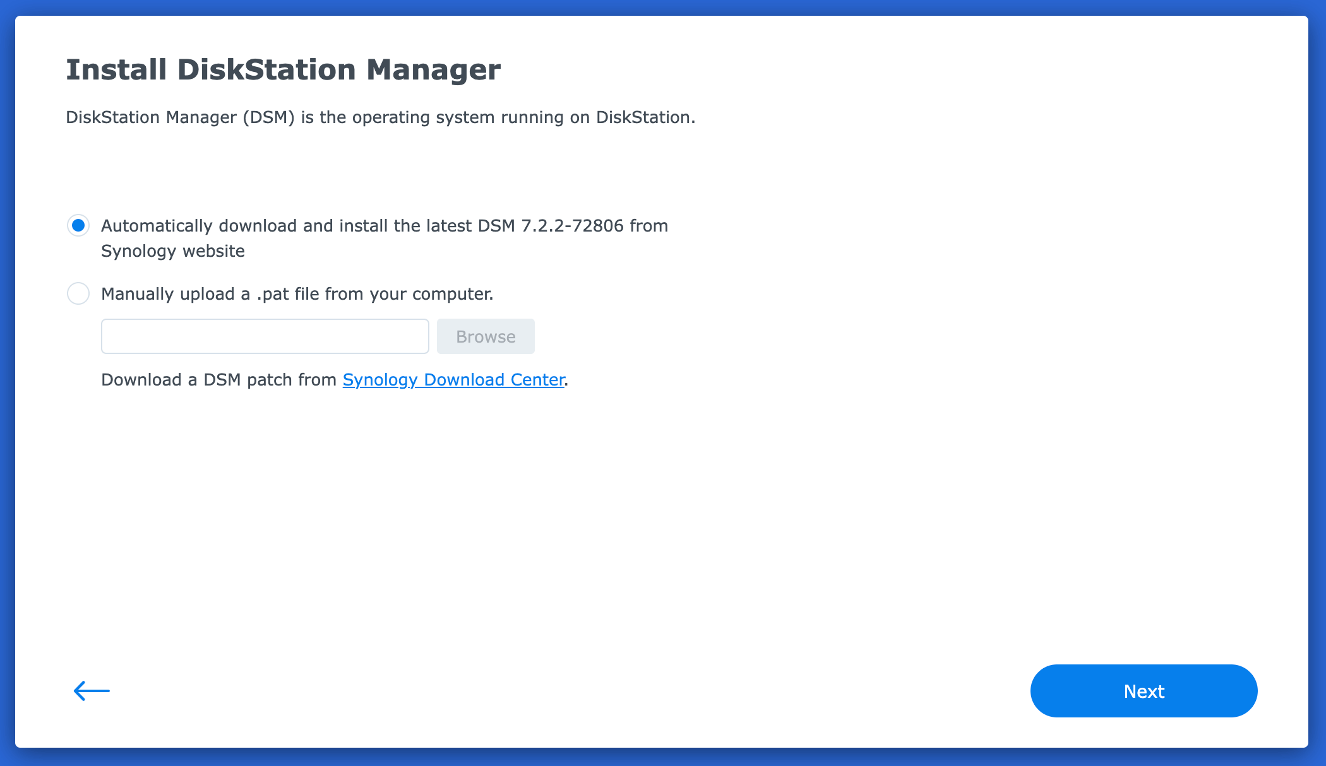Click the 'Download a DSM patch from' text

pyautogui.click(x=218, y=380)
